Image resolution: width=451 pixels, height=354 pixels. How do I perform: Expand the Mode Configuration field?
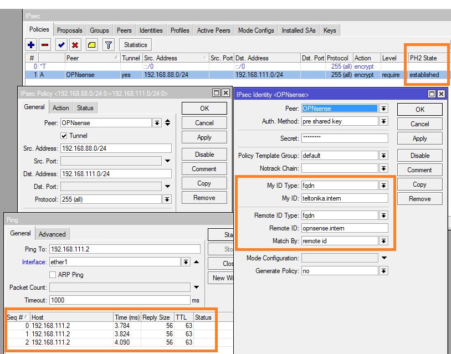pyautogui.click(x=384, y=258)
